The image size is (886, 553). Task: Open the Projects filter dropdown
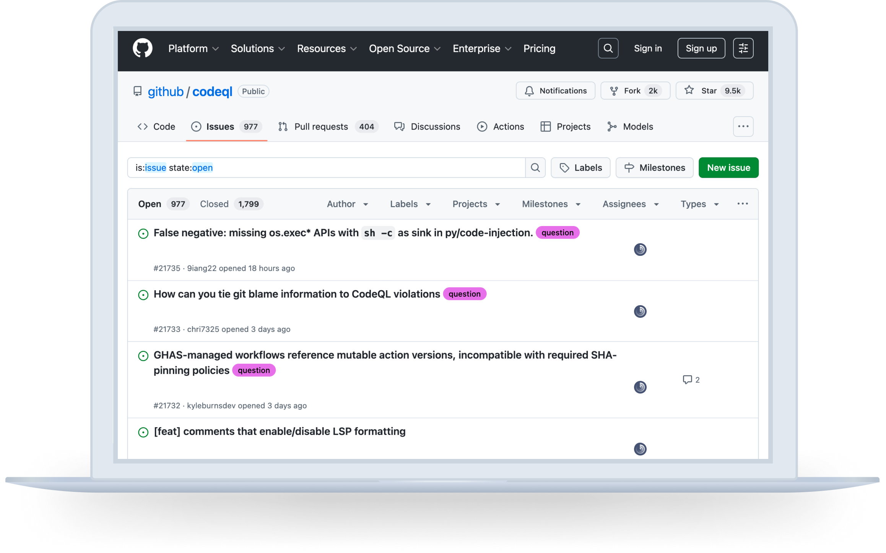(476, 204)
